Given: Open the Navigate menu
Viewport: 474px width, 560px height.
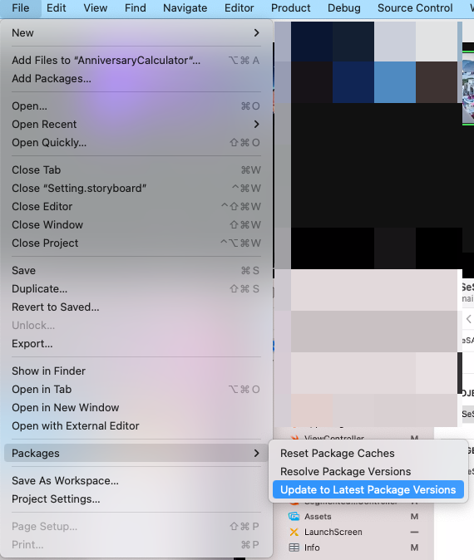Looking at the screenshot, I should coord(185,7).
